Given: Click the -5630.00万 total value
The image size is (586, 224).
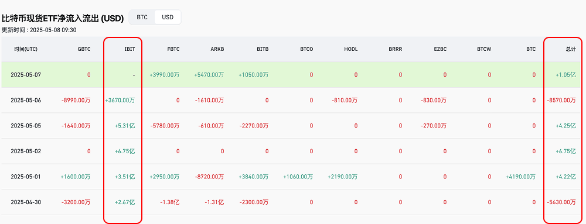Looking at the screenshot, I should click(561, 202).
